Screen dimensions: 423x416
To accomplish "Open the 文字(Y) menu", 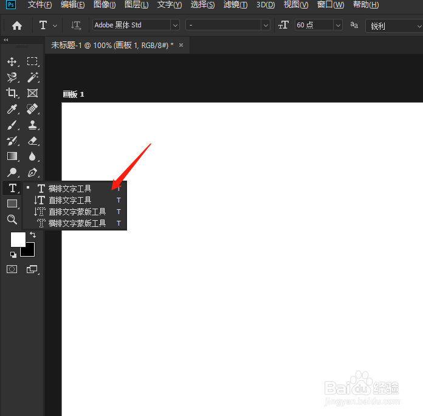I will point(170,5).
